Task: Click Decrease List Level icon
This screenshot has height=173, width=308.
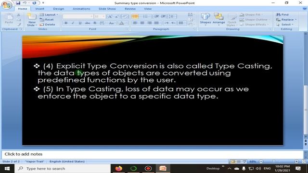Action: pos(156,16)
